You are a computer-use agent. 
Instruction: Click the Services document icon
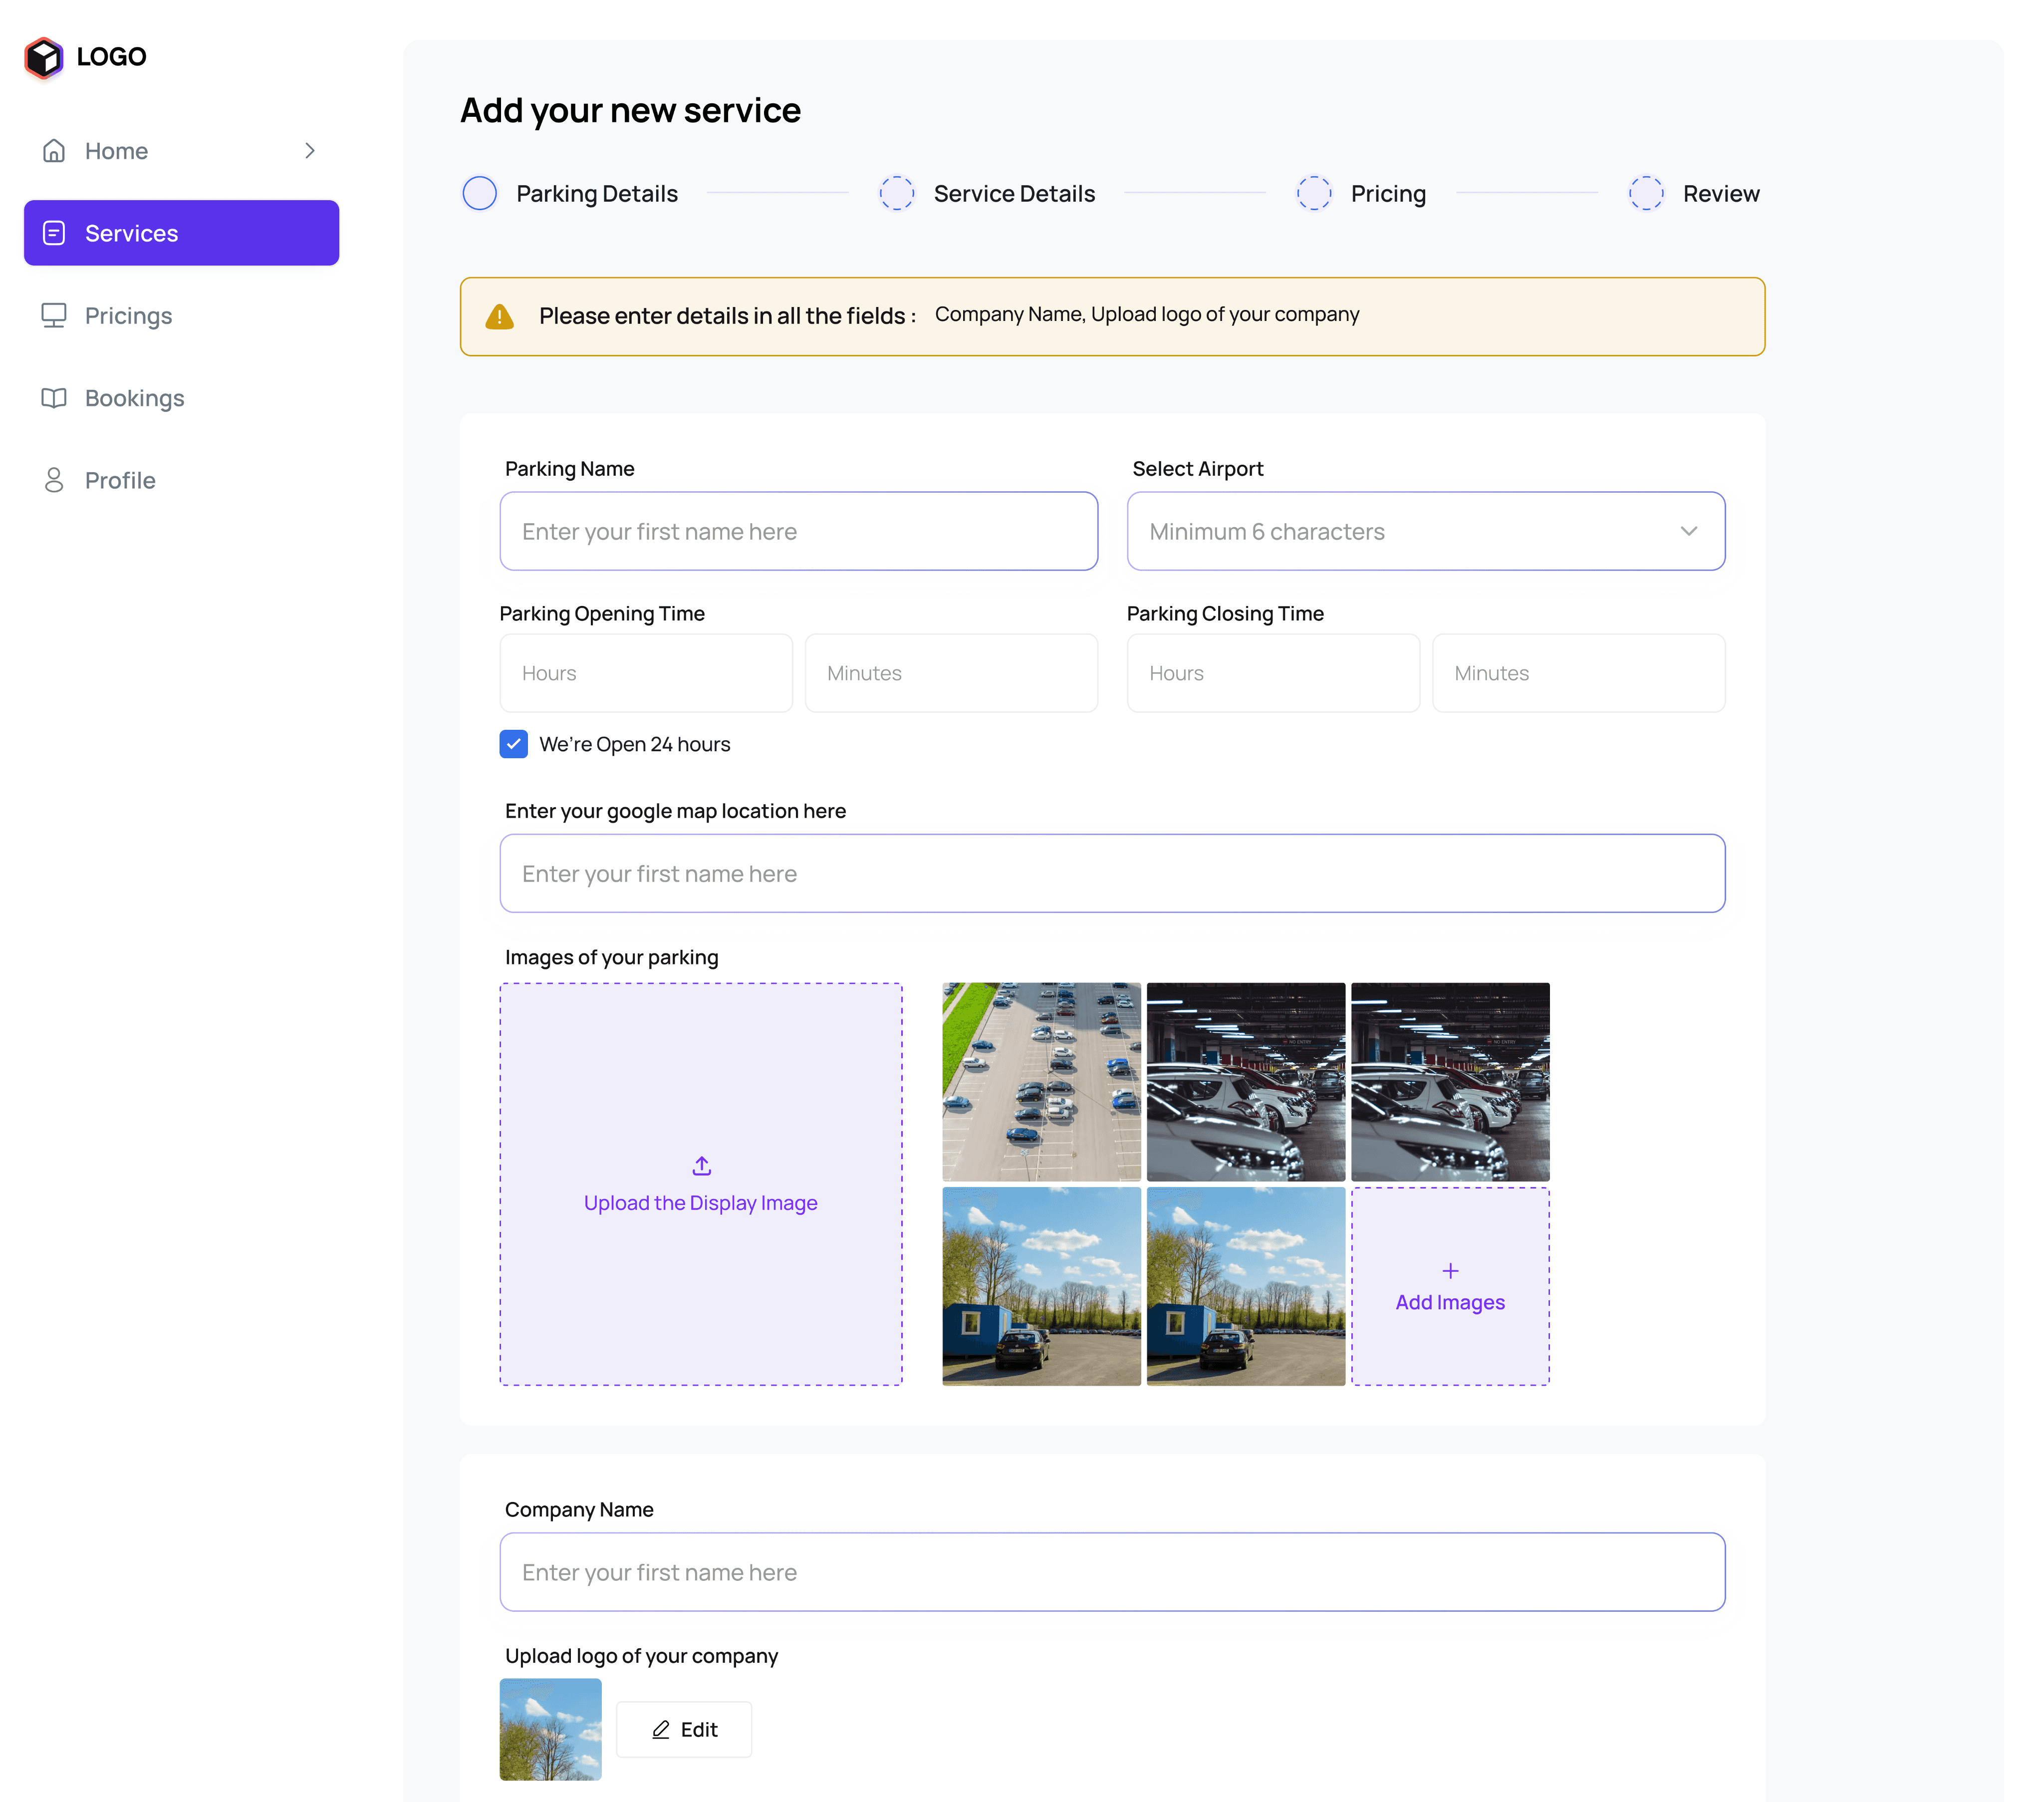click(x=54, y=233)
